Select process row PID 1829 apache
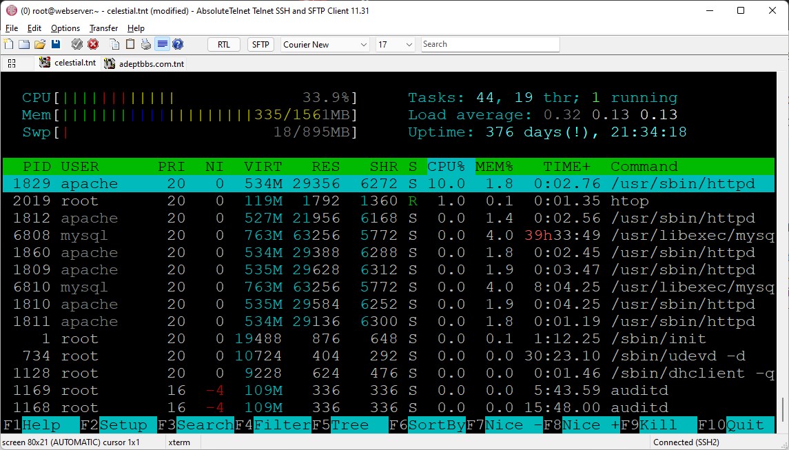 (389, 184)
